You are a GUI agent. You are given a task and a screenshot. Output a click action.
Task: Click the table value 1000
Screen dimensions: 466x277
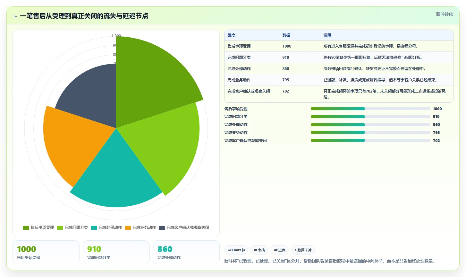coord(287,46)
